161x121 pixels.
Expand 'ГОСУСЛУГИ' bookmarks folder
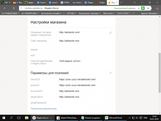124,13
